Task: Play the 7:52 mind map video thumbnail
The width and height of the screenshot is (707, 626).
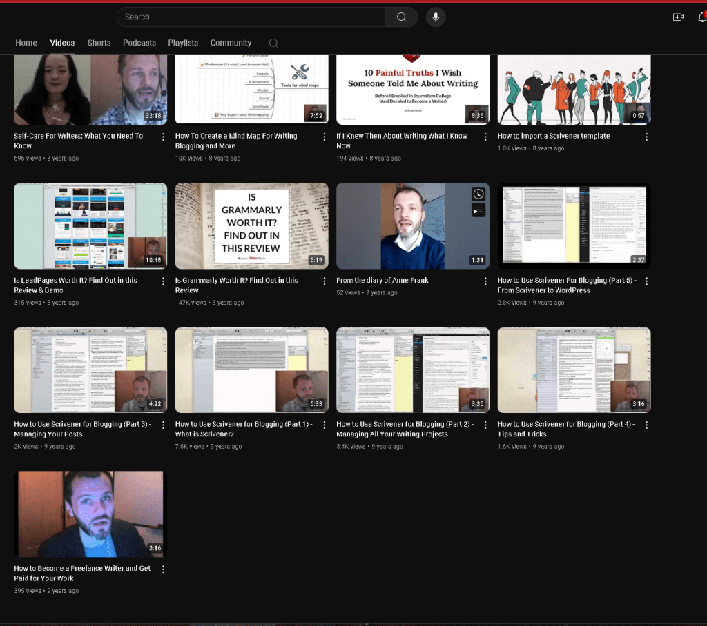Action: pyautogui.click(x=251, y=90)
